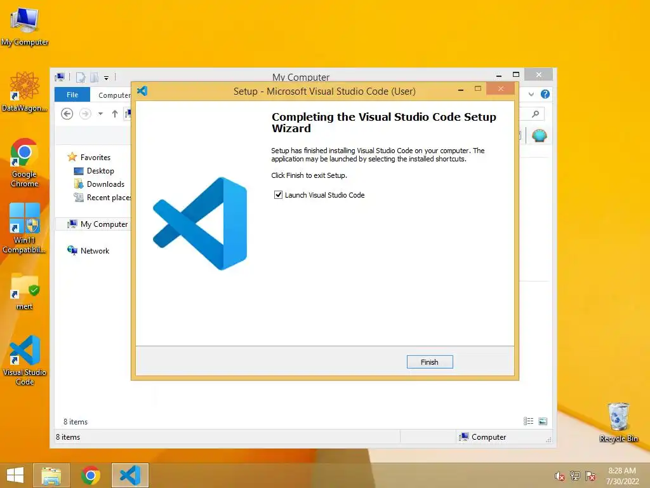Open Chrome from the taskbar

click(91, 475)
